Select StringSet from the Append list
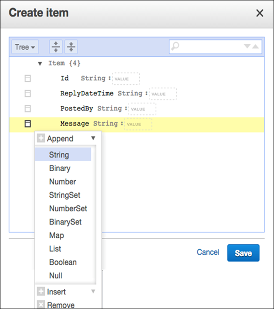Image resolution: width=274 pixels, height=309 pixels. click(64, 195)
